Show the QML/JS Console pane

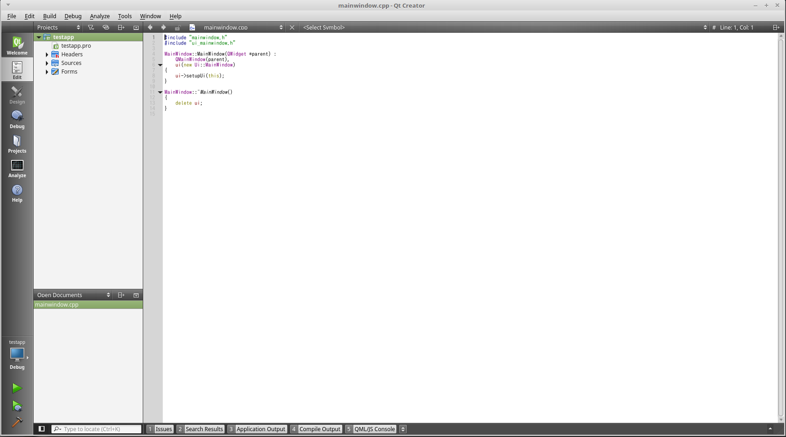click(x=371, y=429)
